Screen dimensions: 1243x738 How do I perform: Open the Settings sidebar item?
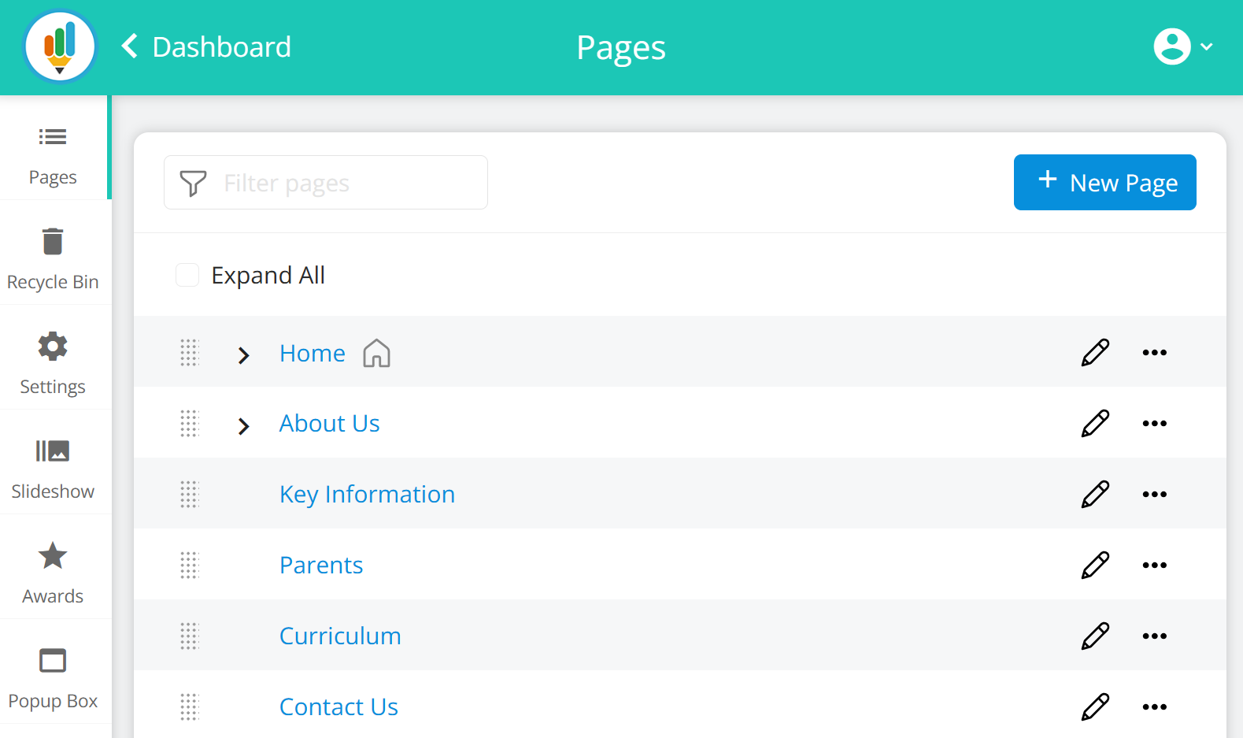53,361
